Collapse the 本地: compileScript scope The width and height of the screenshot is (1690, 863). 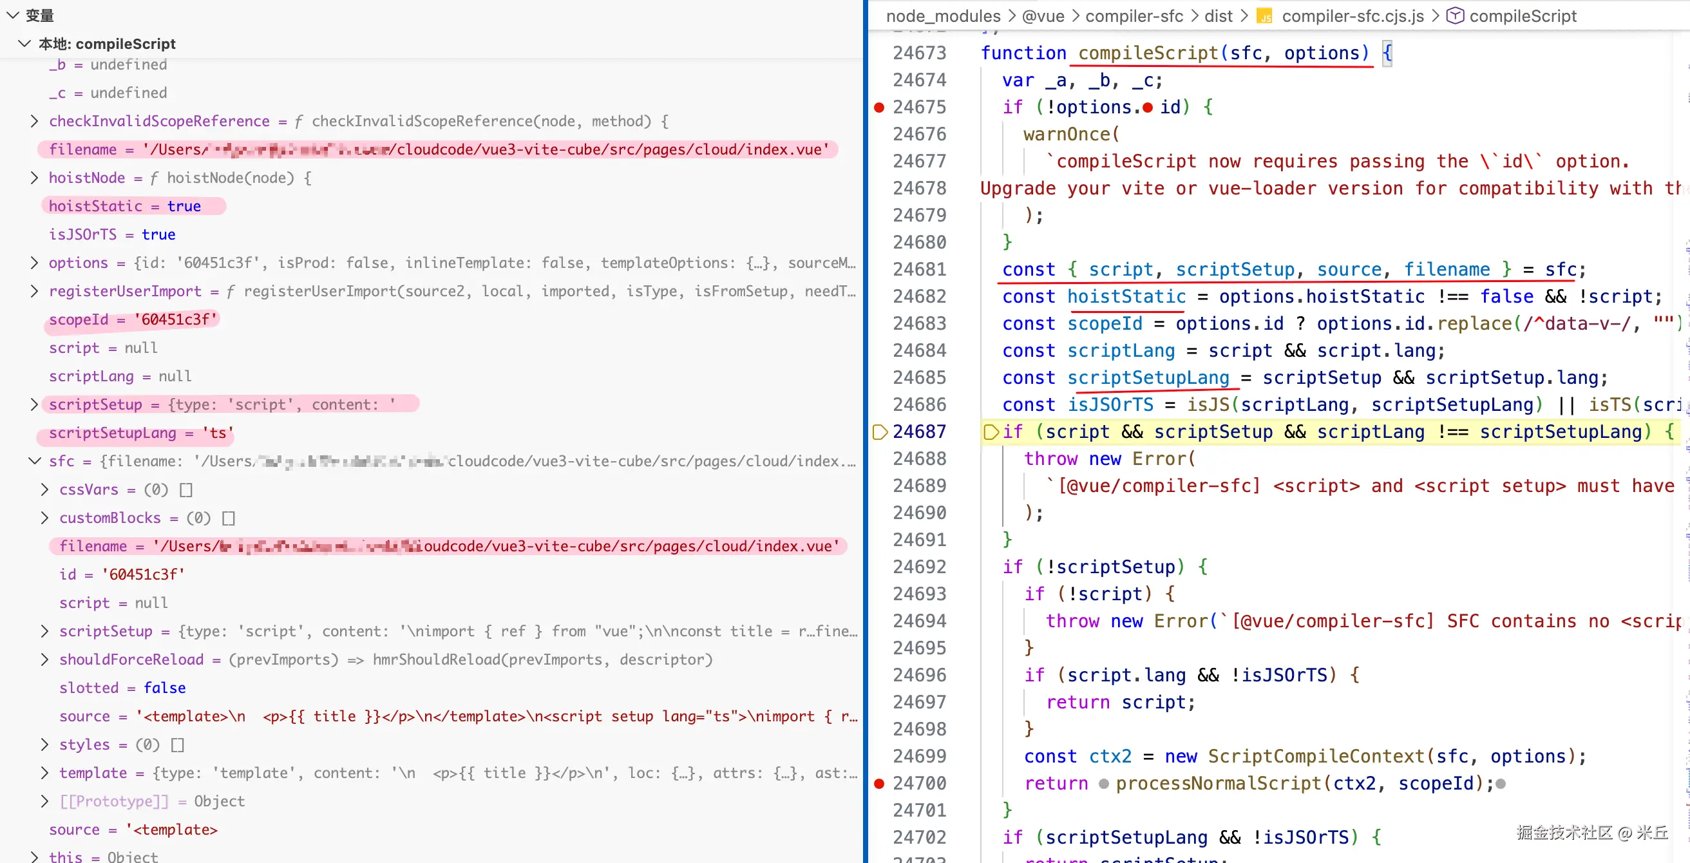click(x=24, y=44)
